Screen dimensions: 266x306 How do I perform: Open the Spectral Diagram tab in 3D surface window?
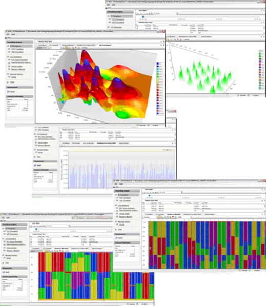point(105,45)
